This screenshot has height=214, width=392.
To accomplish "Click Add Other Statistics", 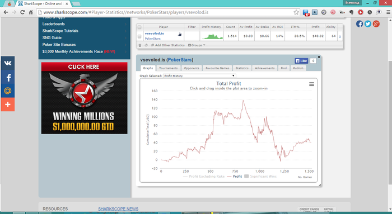I will [168, 45].
